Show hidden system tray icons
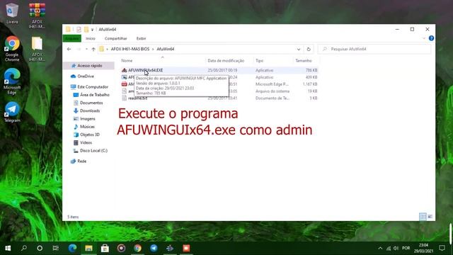The image size is (453, 255). (380, 249)
